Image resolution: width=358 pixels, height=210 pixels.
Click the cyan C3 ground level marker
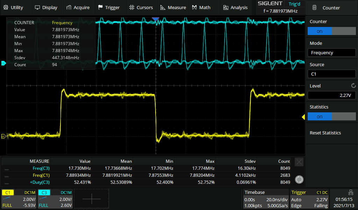(x=3, y=63)
